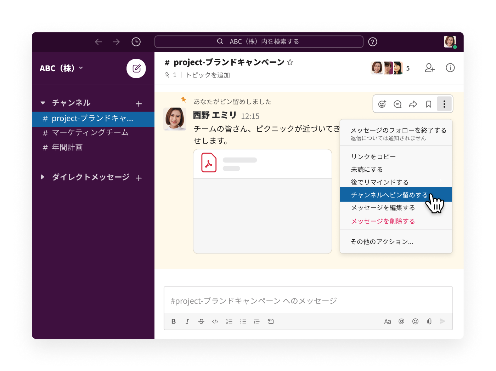Open the more actions three-dot icon
Viewport: 496px width, 371px height.
(444, 104)
